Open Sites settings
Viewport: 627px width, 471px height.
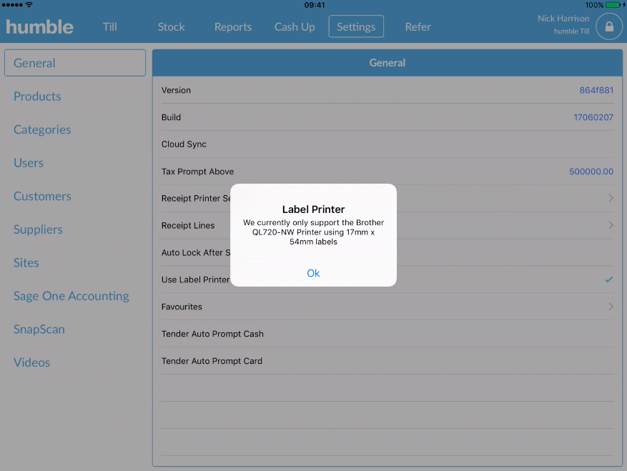click(x=26, y=263)
